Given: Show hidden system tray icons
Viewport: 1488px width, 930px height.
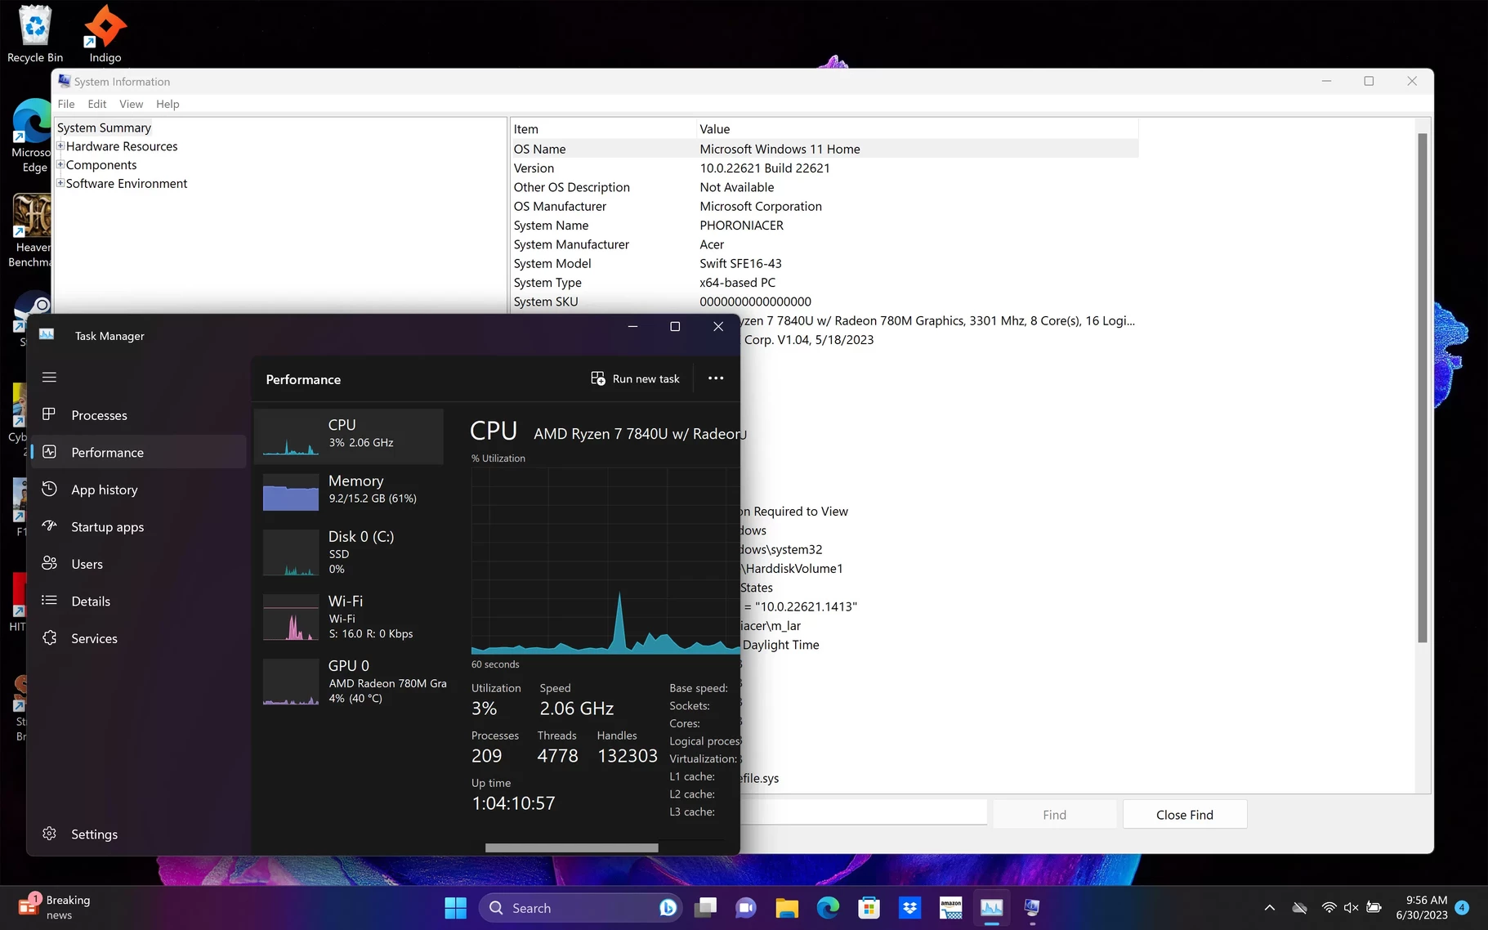Looking at the screenshot, I should pos(1269,908).
